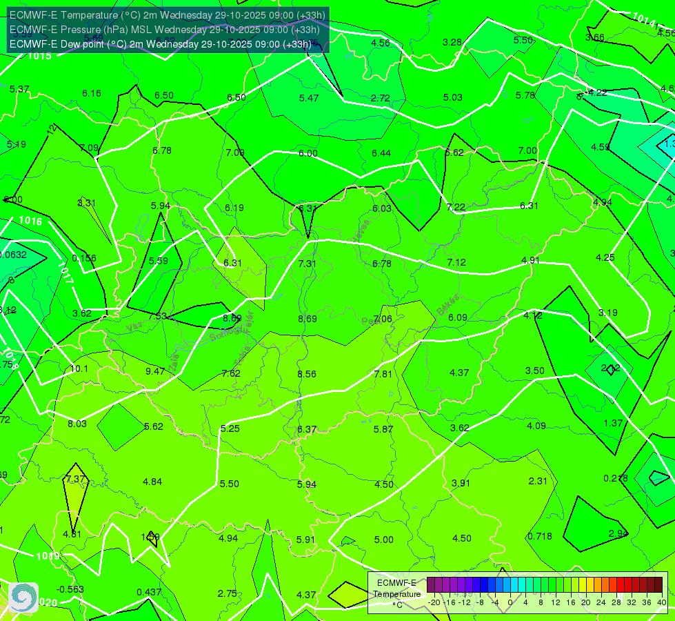675x621 pixels.
Task: Click the 2.94 value
Action: (618, 533)
